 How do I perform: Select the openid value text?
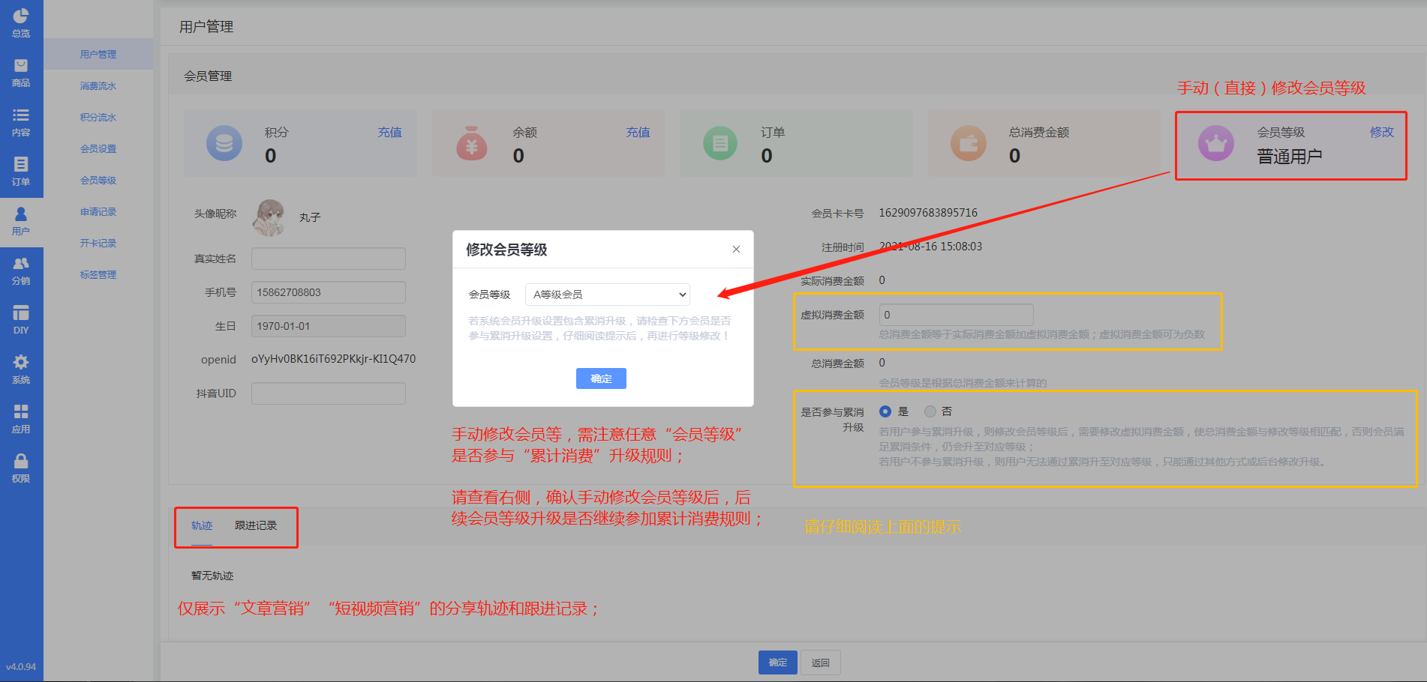(333, 359)
